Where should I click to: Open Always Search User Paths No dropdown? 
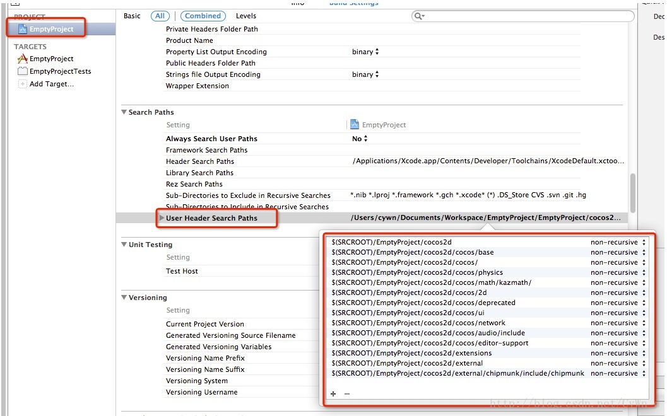[360, 139]
